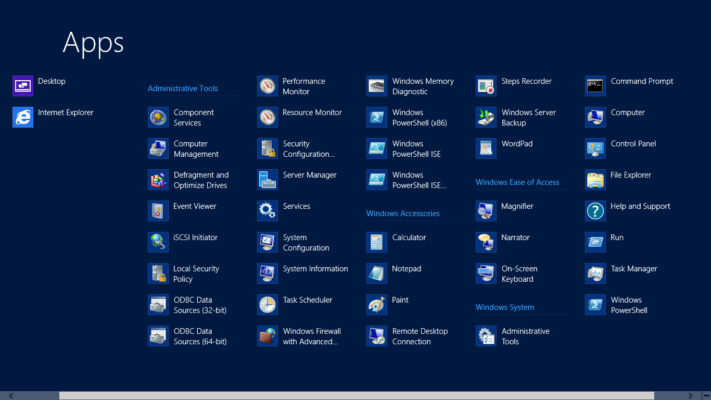Open ODBC Data Sources (32-bit) icon
This screenshot has width=711, height=400.
[x=158, y=305]
